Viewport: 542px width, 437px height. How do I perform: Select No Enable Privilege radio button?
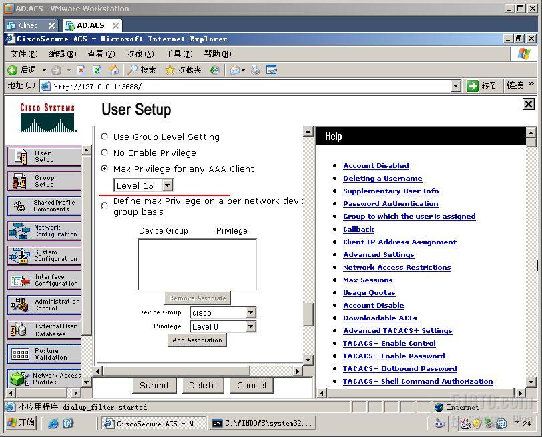pos(104,152)
